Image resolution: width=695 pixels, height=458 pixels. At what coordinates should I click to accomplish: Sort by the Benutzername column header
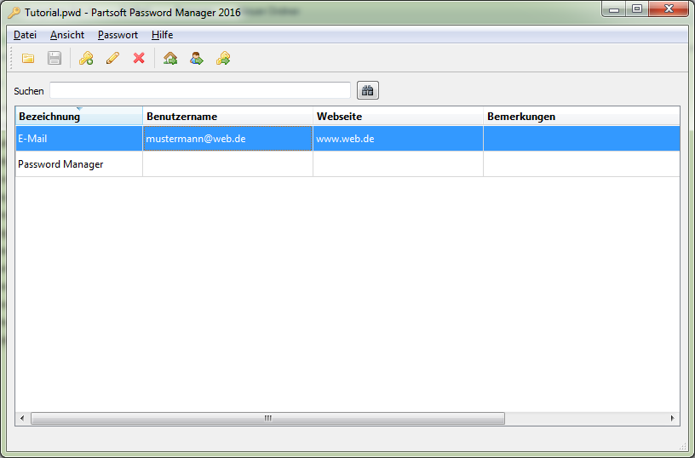click(x=227, y=117)
